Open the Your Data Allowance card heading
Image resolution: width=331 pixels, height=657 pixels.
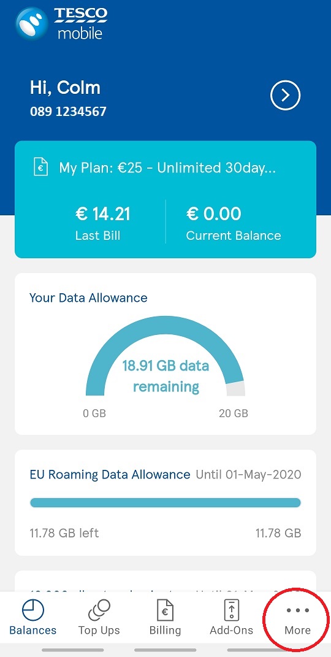(88, 298)
